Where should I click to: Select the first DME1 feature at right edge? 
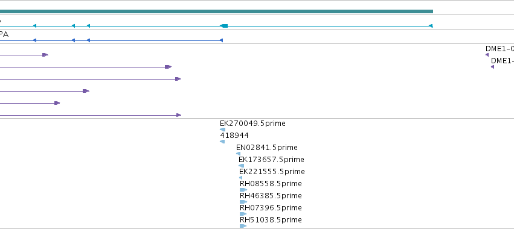pos(487,55)
